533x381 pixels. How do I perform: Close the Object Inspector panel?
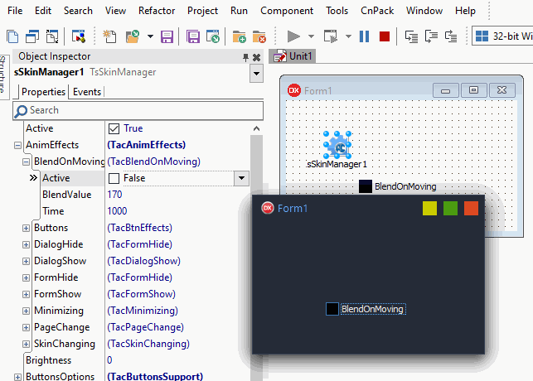click(x=257, y=57)
